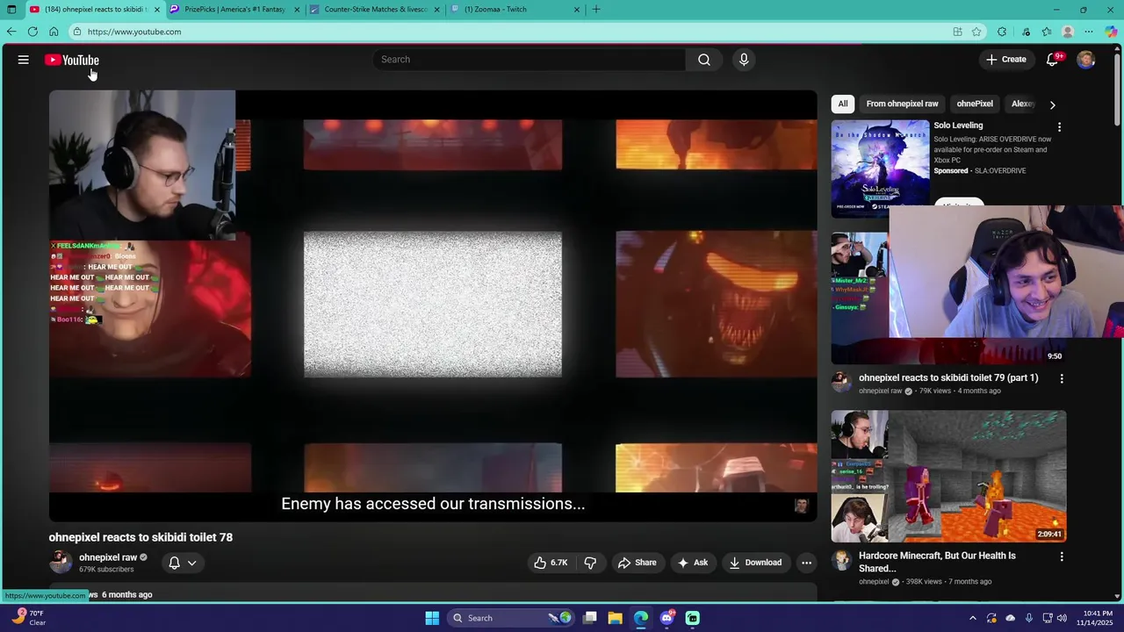The height and width of the screenshot is (632, 1124).
Task: Focus the YouTube search field
Action: [530, 60]
